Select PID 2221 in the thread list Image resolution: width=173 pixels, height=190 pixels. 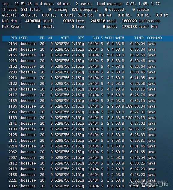[x=13, y=180]
